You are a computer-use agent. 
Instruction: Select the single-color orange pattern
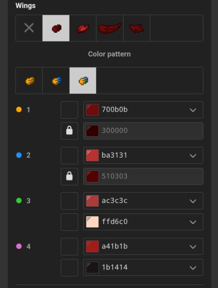29,80
